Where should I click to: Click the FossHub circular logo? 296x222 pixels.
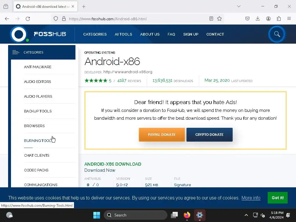tap(19, 34)
